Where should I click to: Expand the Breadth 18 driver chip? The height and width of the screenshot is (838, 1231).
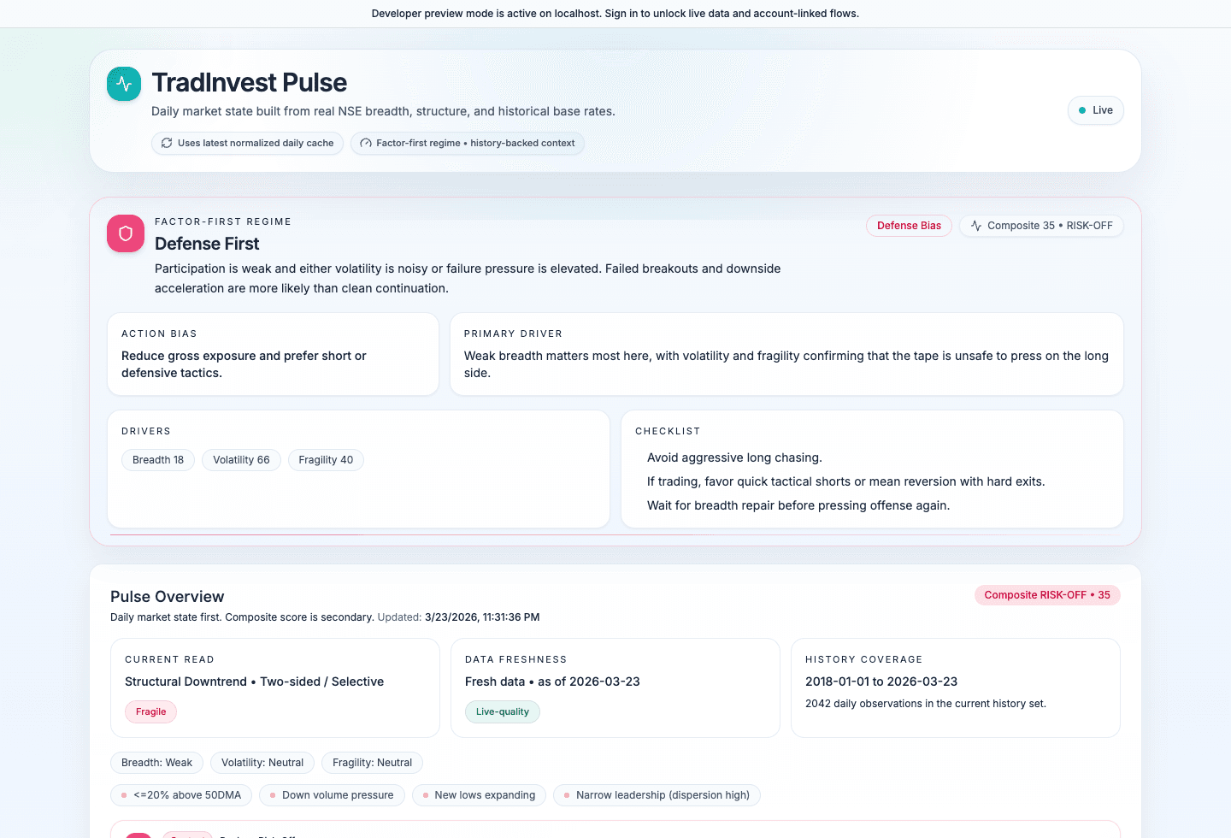click(157, 459)
